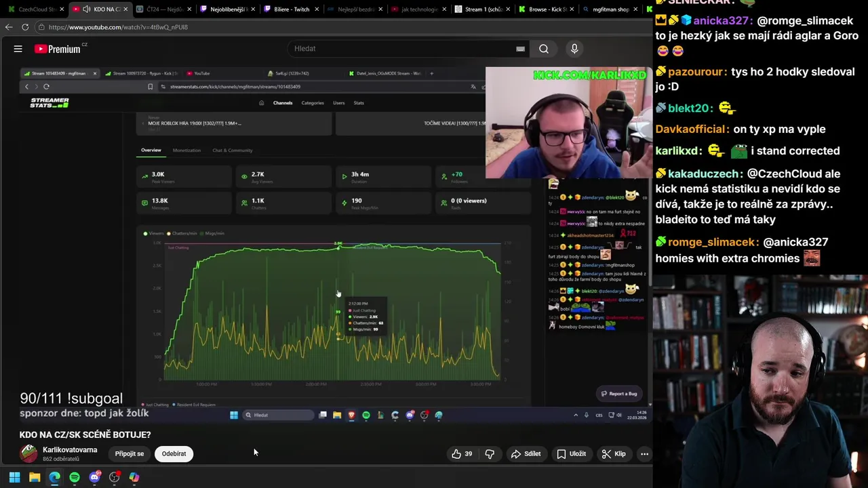Screen dimensions: 868x488
Task: Go back with the browser back arrow
Action: click(x=9, y=27)
